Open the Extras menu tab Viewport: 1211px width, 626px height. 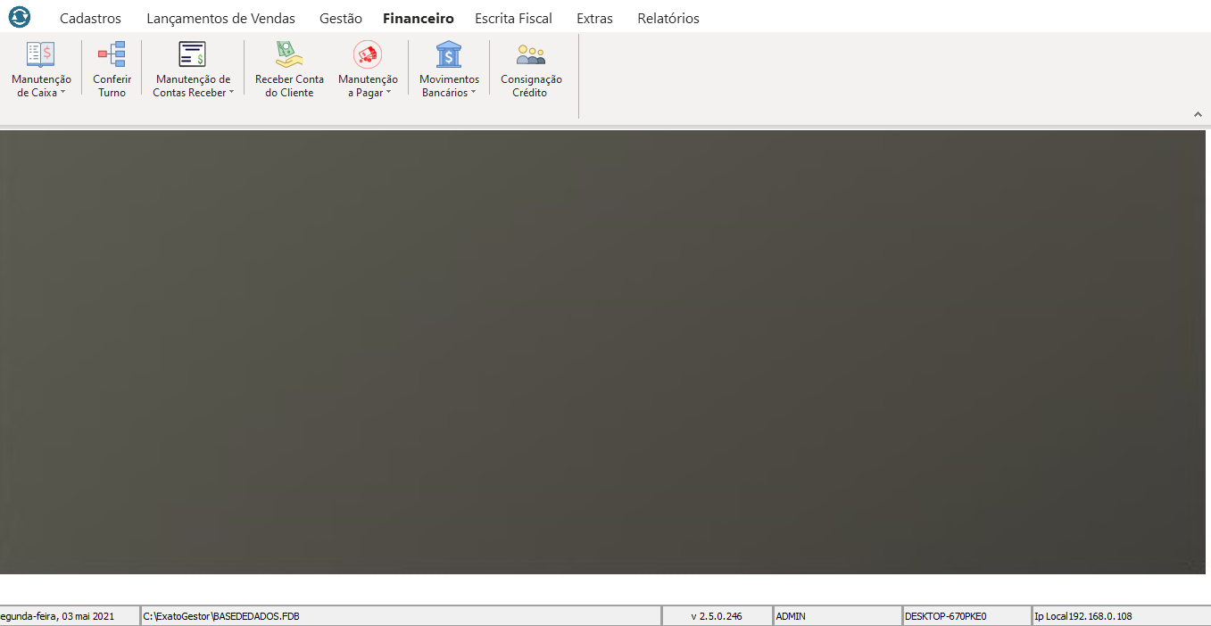[x=594, y=19]
